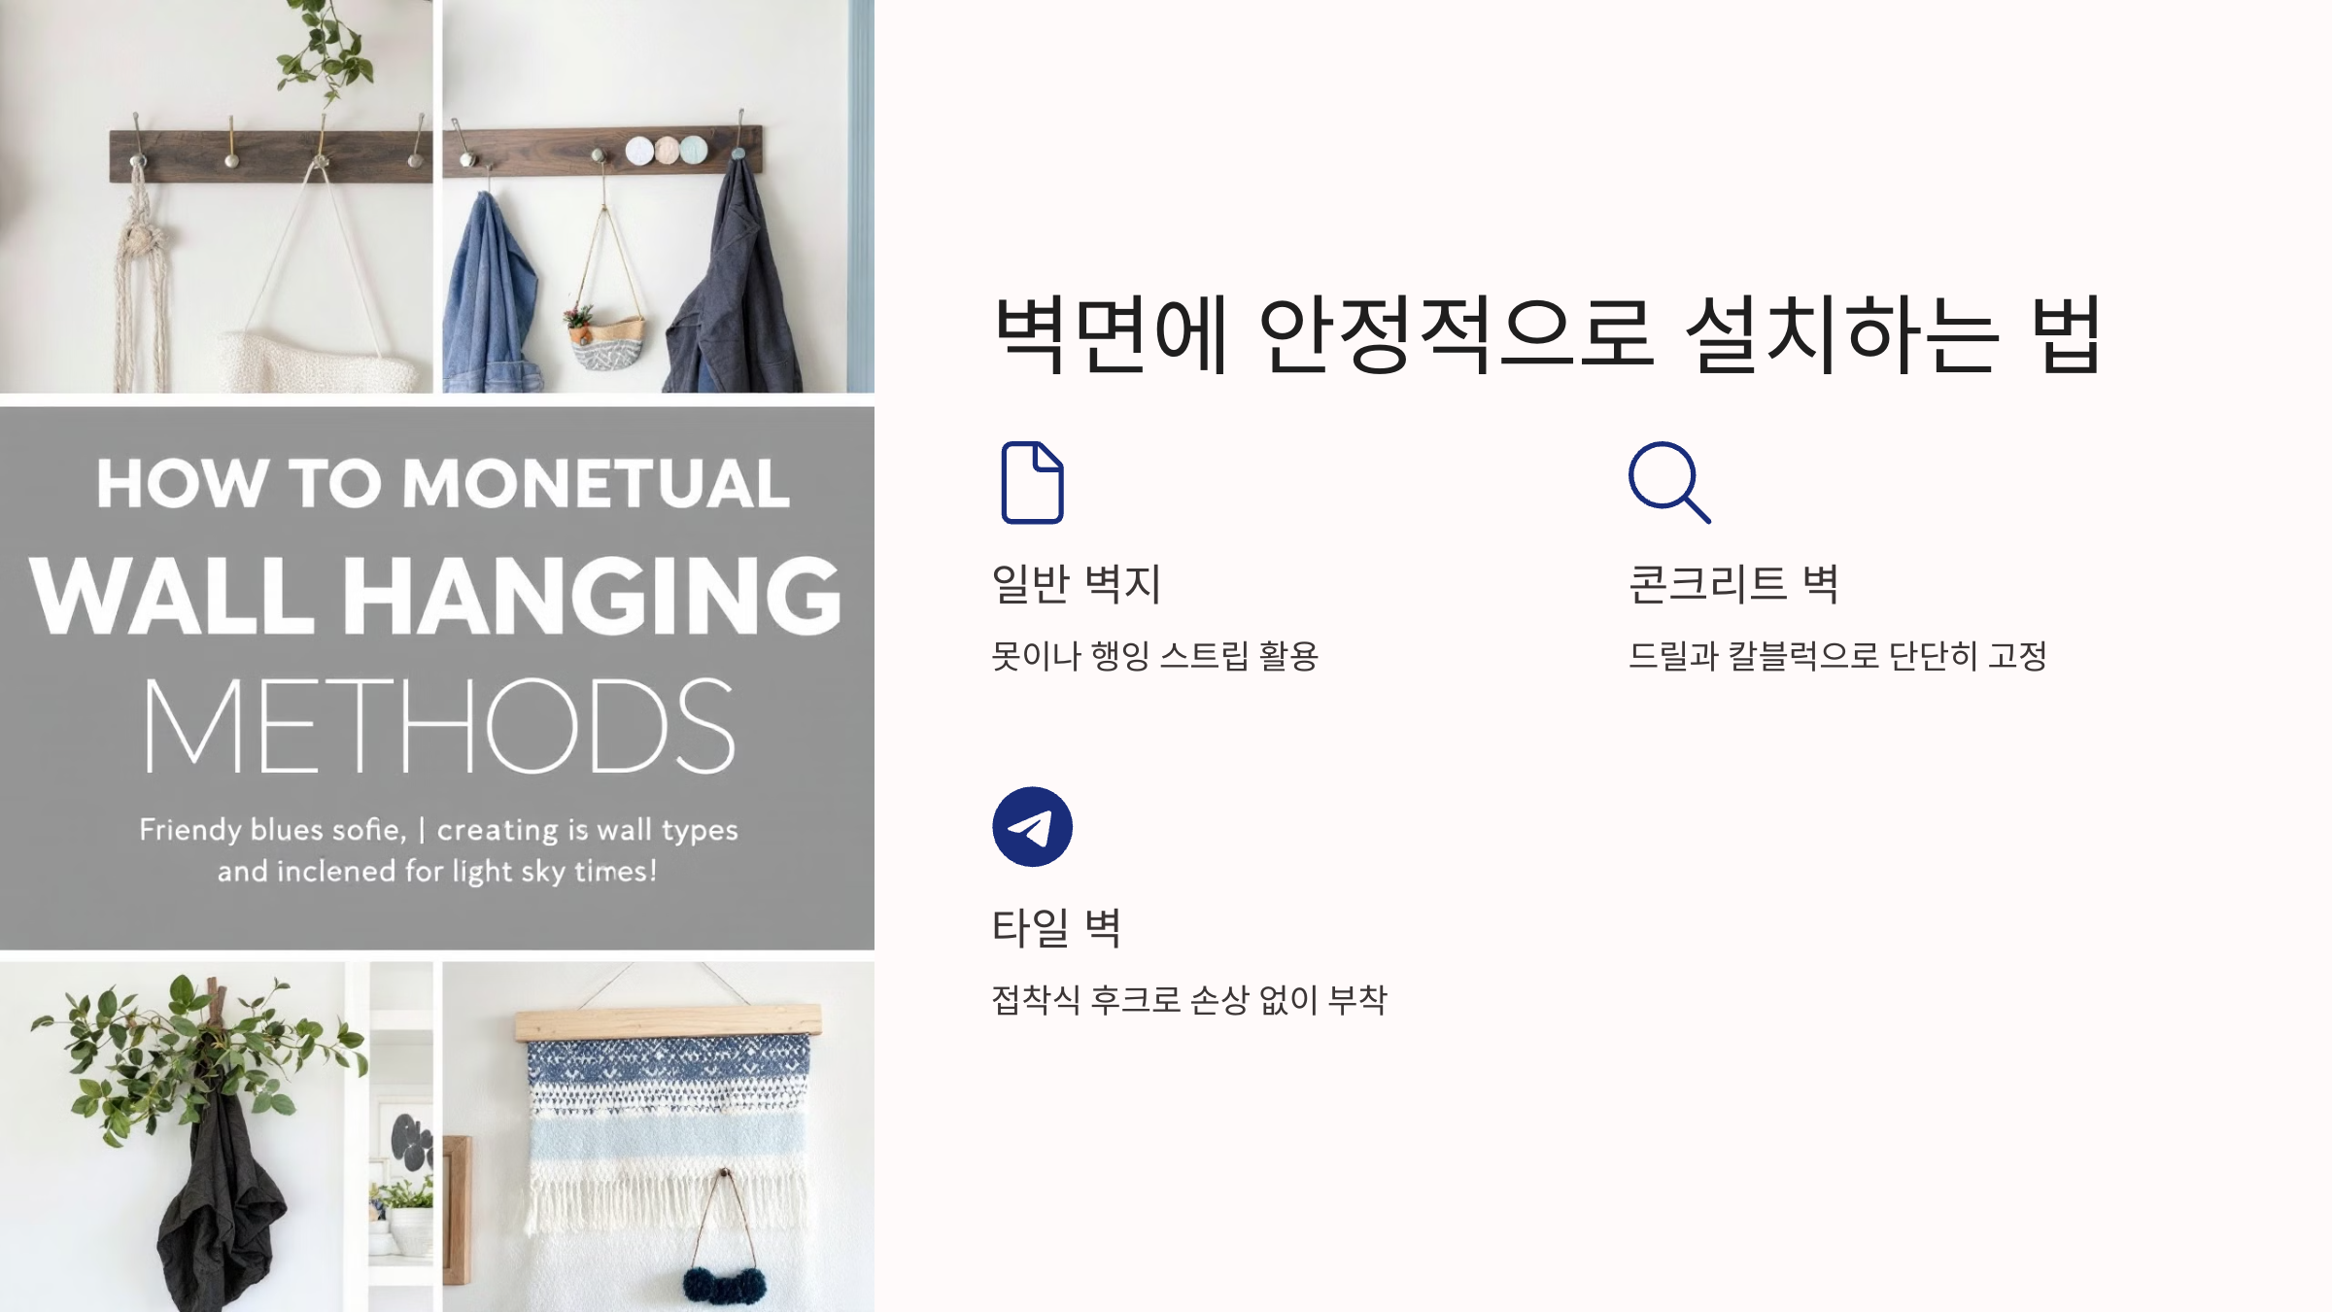Click the photo of blue jacket on hooks
This screenshot has height=1312, width=2332.
pos(659,196)
